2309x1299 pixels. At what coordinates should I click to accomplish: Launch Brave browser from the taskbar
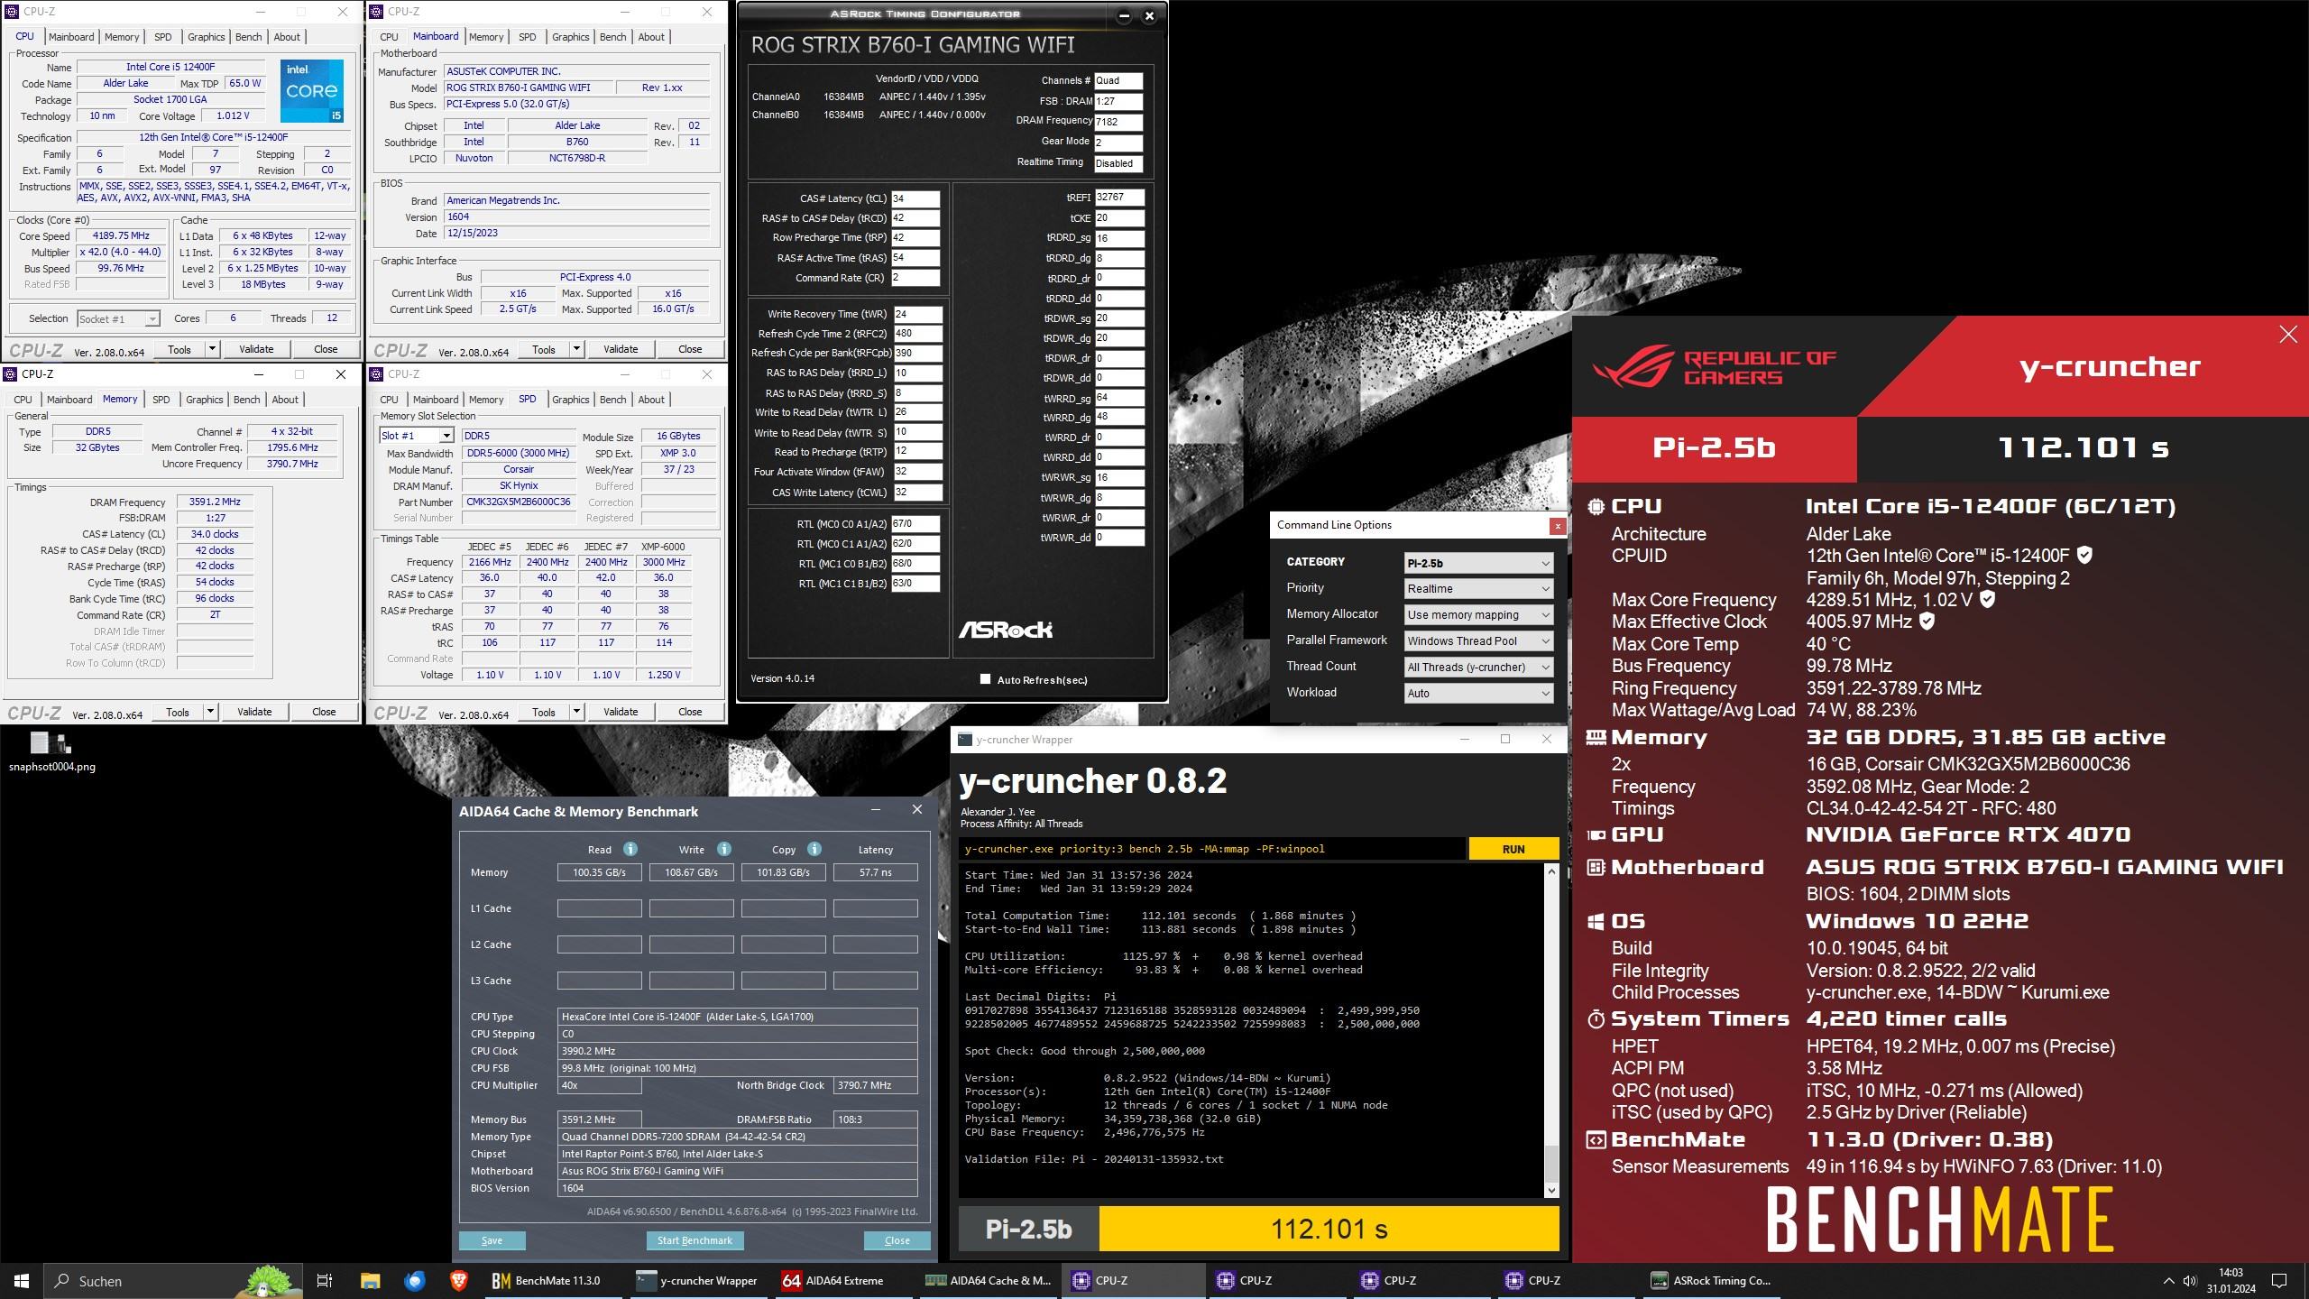[458, 1280]
